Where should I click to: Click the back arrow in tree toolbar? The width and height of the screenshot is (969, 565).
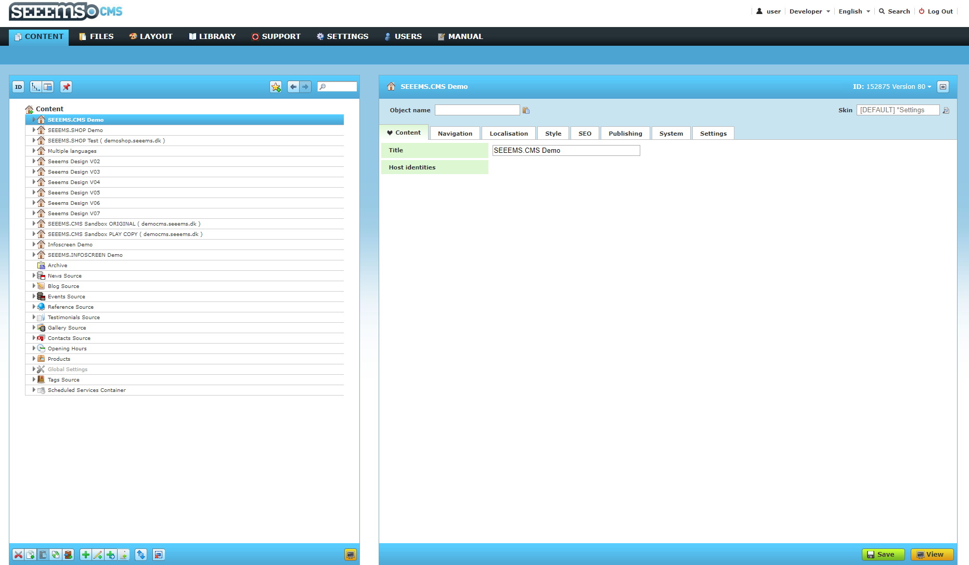293,87
